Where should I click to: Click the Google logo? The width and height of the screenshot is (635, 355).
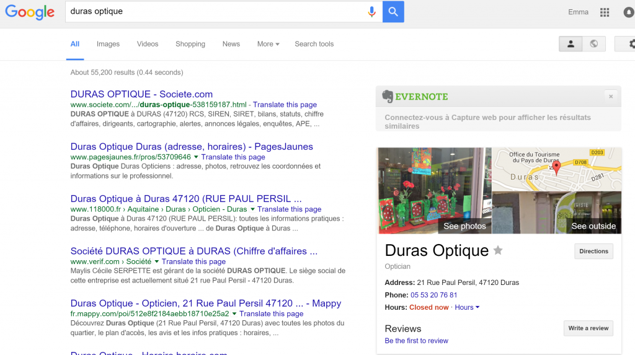pos(30,12)
